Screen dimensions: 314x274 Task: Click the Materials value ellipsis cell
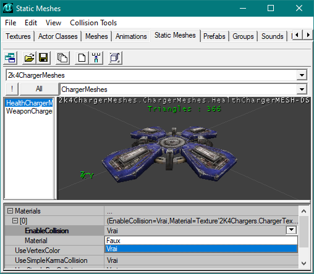coord(201,211)
